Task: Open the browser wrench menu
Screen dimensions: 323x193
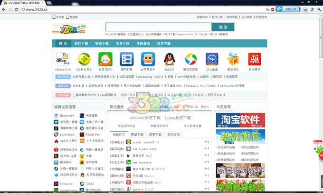Action: (319, 9)
